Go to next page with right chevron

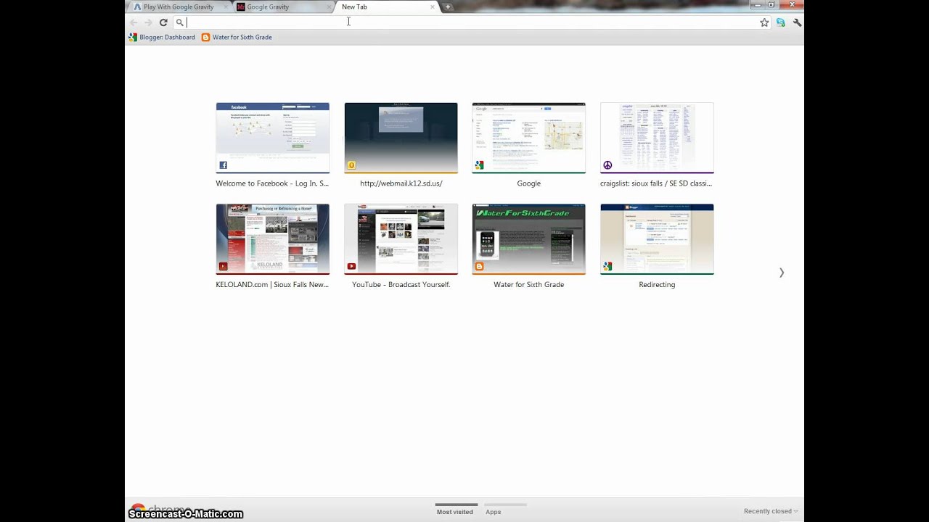click(x=782, y=273)
